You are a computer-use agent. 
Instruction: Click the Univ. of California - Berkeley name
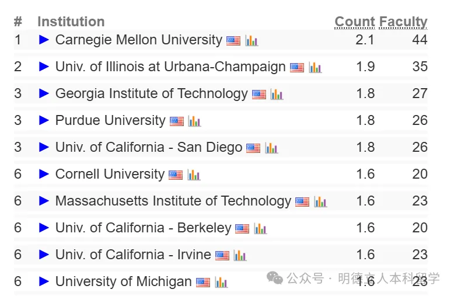[144, 228]
